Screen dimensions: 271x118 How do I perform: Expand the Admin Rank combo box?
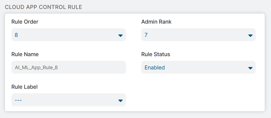198,35
